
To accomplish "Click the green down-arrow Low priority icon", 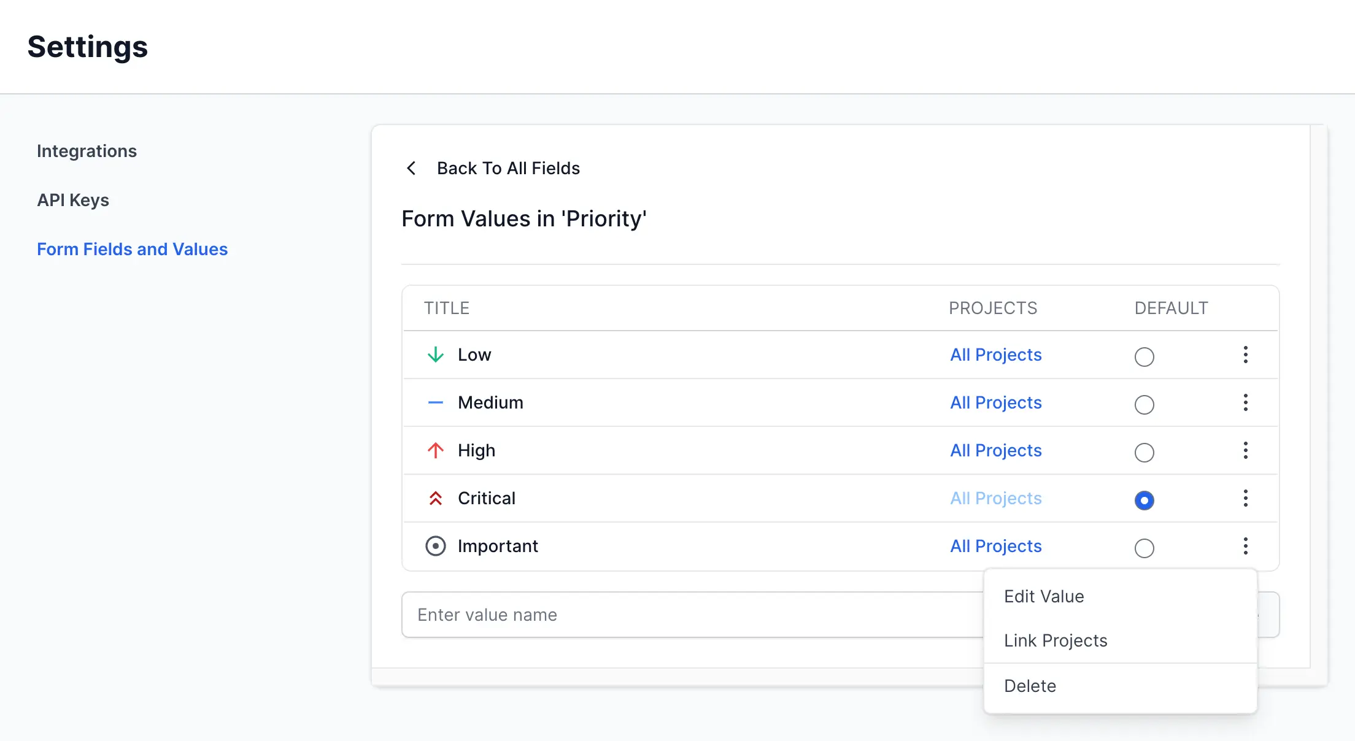I will pos(436,355).
